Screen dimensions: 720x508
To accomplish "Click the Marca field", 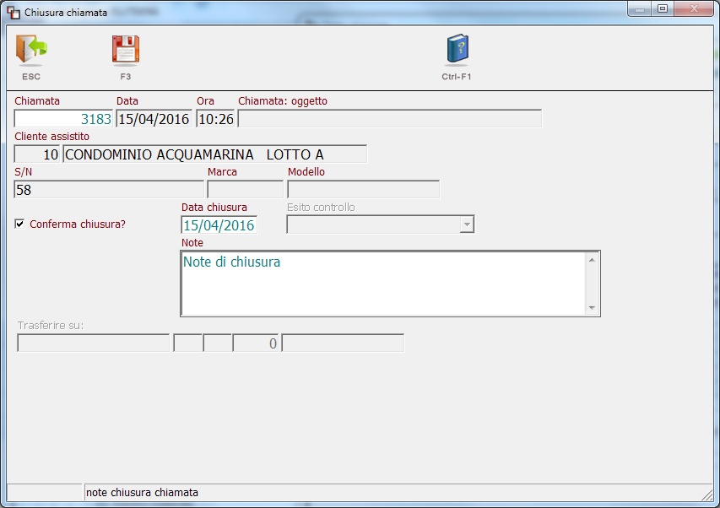I will pos(245,190).
